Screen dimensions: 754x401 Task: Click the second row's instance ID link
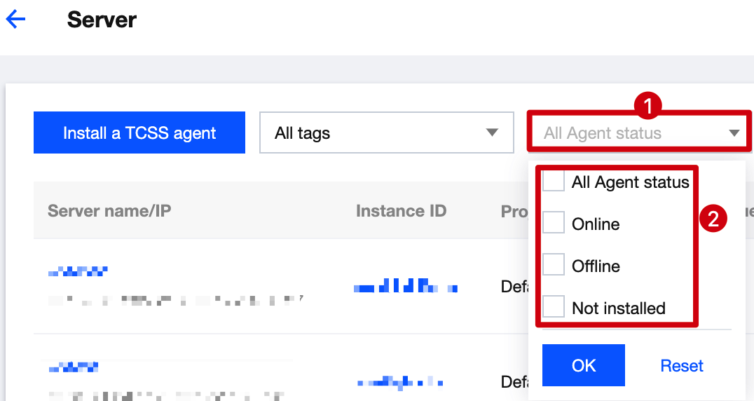399,382
